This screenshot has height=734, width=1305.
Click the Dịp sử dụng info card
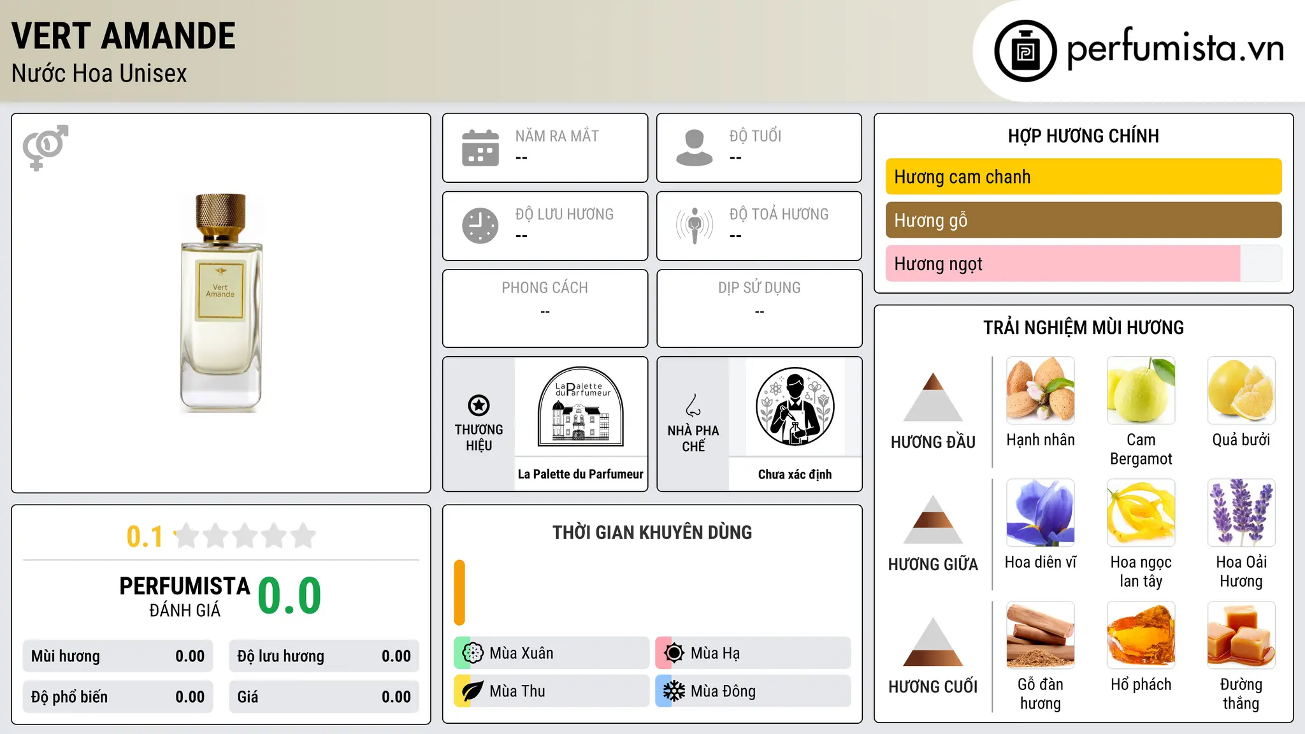click(x=760, y=308)
